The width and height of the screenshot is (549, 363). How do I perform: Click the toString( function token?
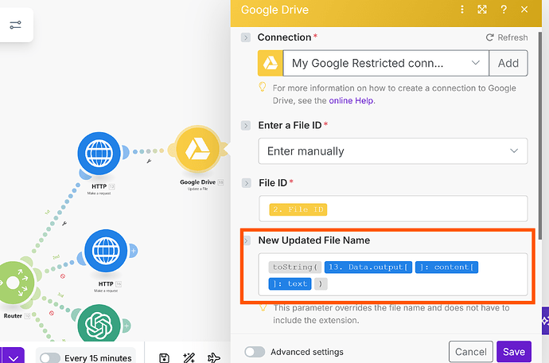point(295,267)
